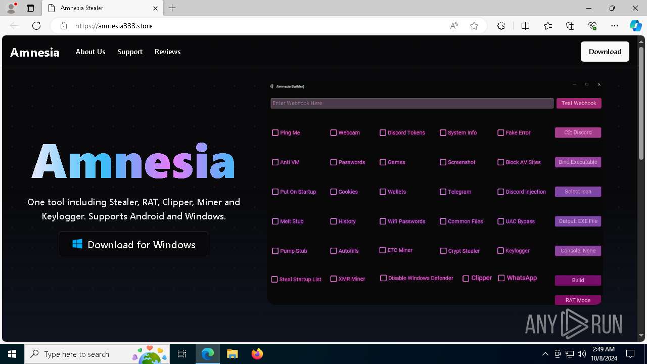Click the Amnesia logo in header
This screenshot has height=364, width=647.
pyautogui.click(x=35, y=52)
